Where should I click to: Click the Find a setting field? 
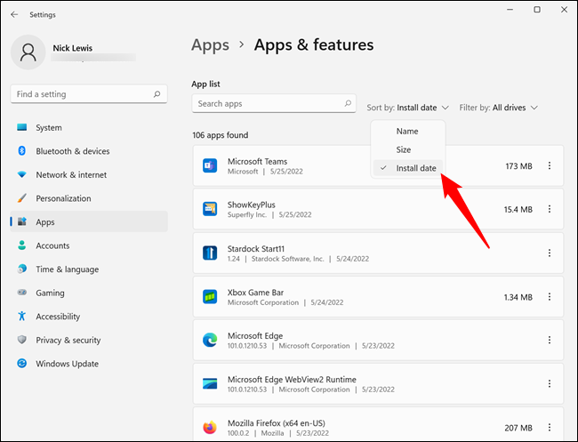pyautogui.click(x=89, y=94)
